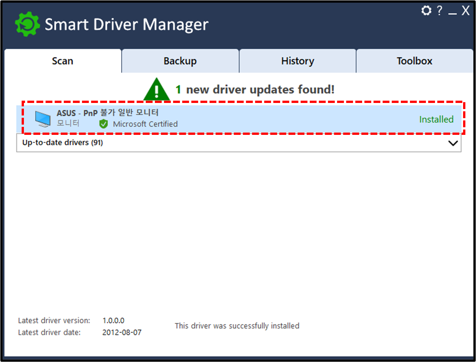
Task: Click 'This driver was successfully installed' message
Action: coord(237,326)
